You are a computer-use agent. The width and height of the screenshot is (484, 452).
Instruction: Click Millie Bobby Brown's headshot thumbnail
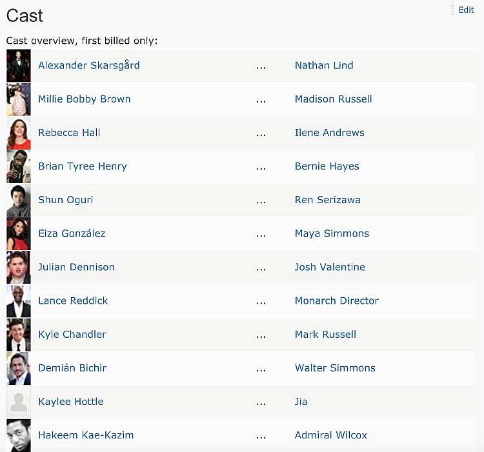pos(19,99)
